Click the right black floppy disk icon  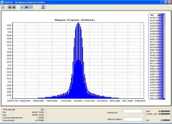coord(14,7)
